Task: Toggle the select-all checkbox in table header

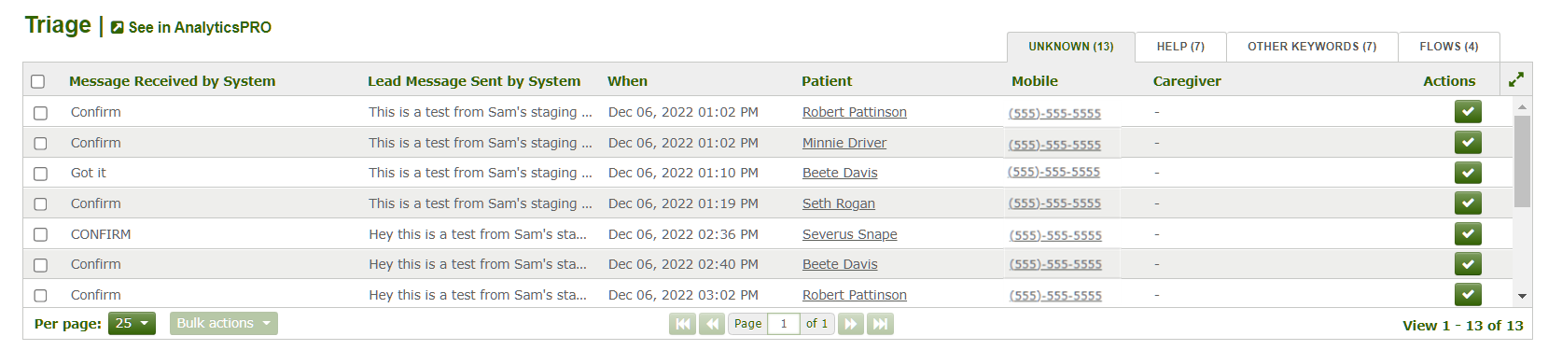Action: [38, 81]
